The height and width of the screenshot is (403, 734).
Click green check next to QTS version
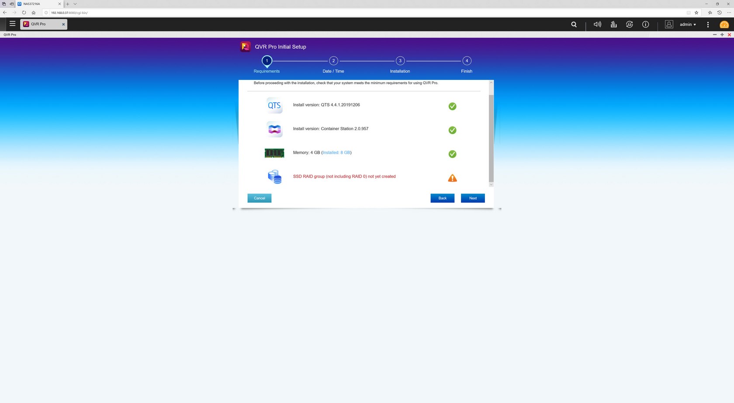tap(452, 106)
